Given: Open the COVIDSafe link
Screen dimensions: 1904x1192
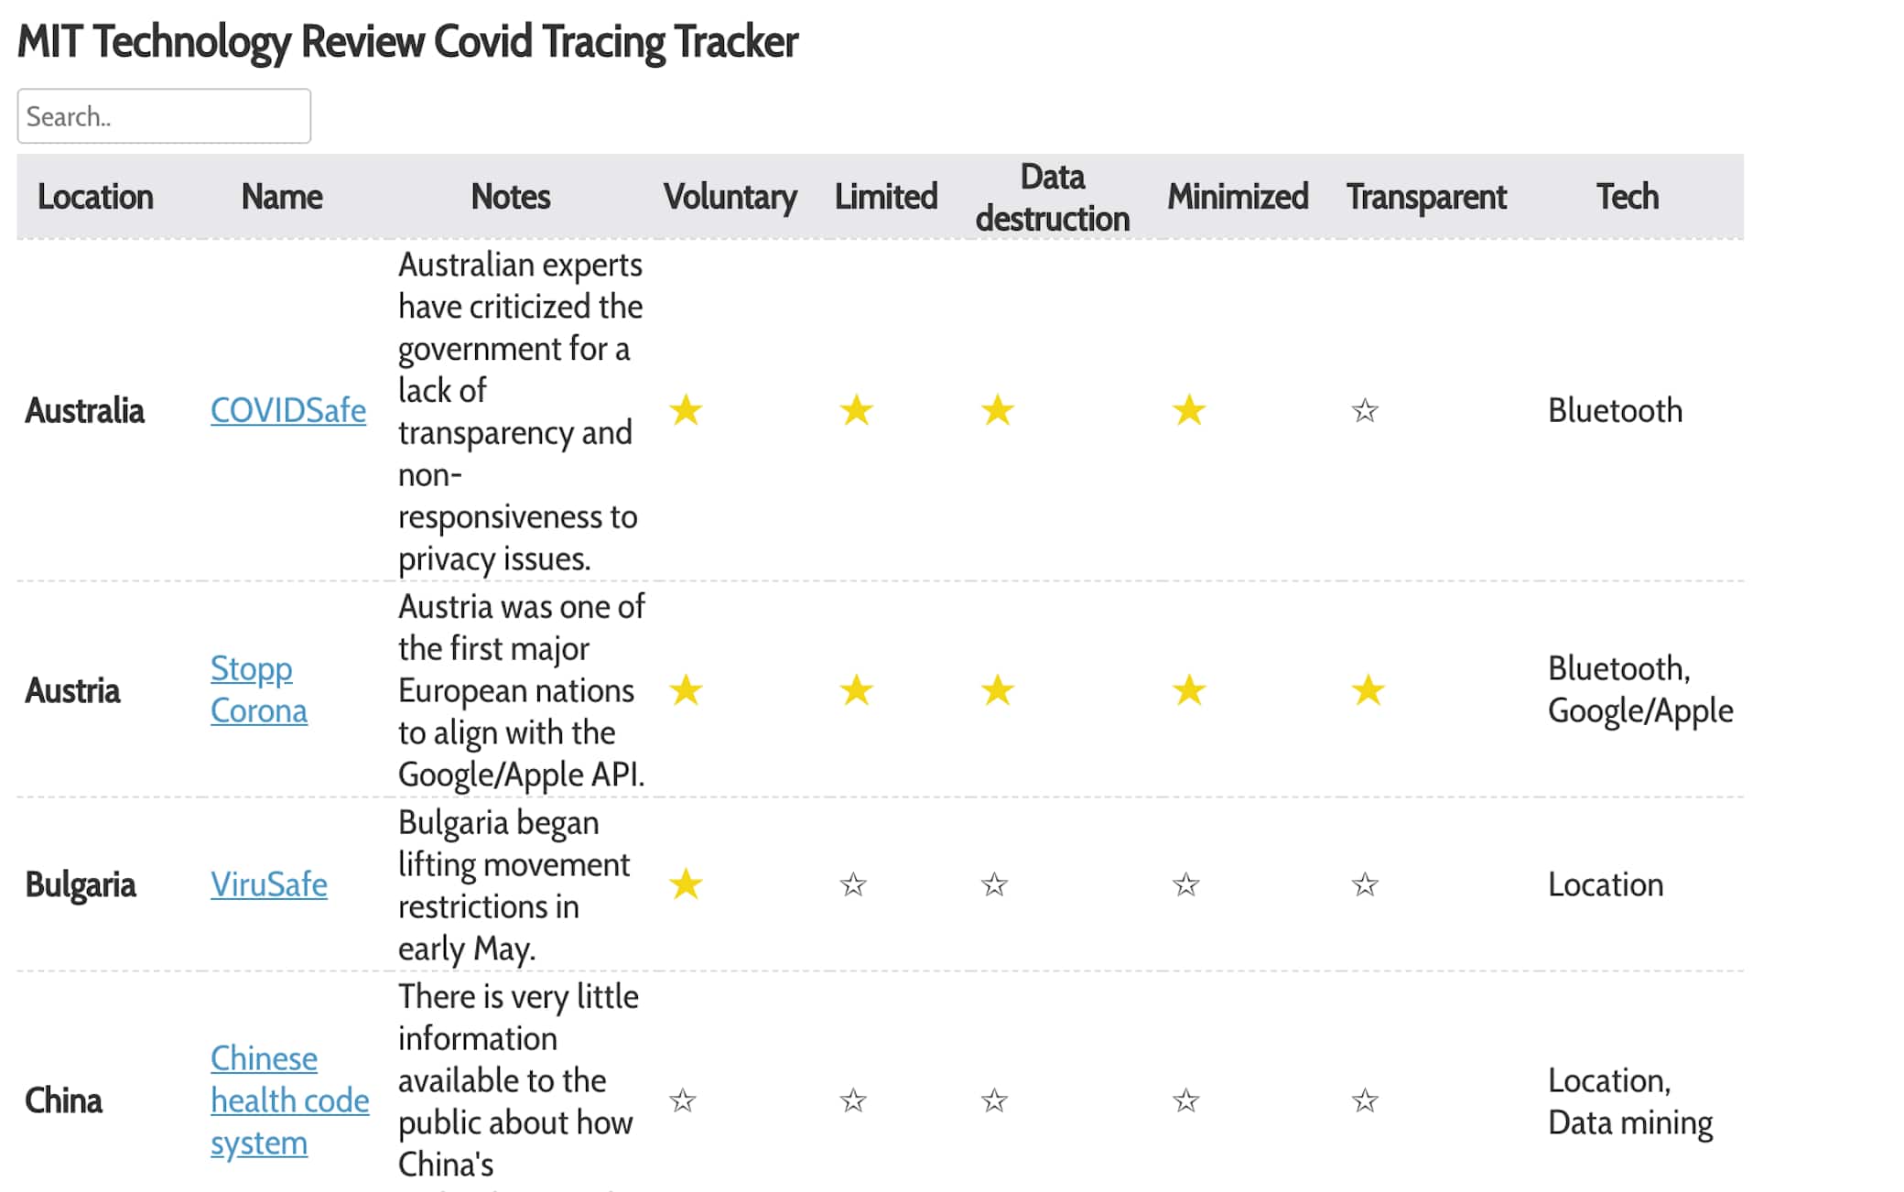Looking at the screenshot, I should [288, 410].
